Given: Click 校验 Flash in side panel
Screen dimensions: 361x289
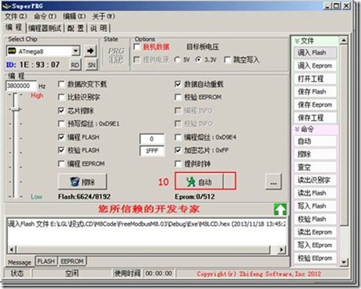Looking at the screenshot, I should (315, 219).
